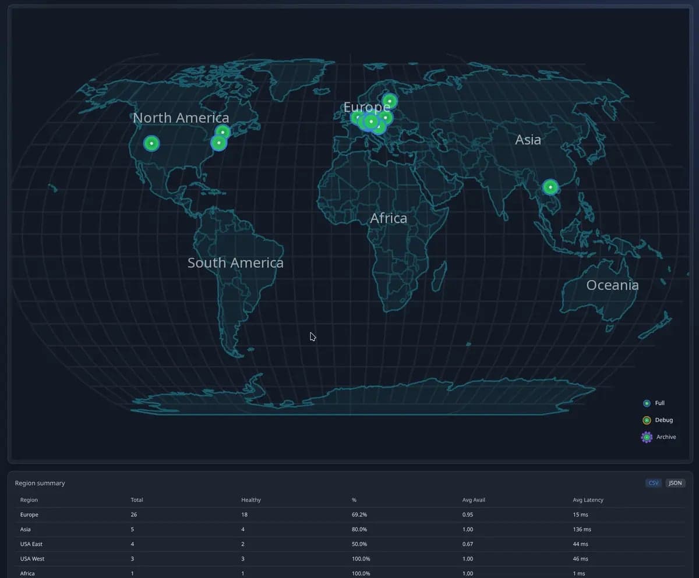Select the upper node marker on US East coast

pyautogui.click(x=223, y=132)
